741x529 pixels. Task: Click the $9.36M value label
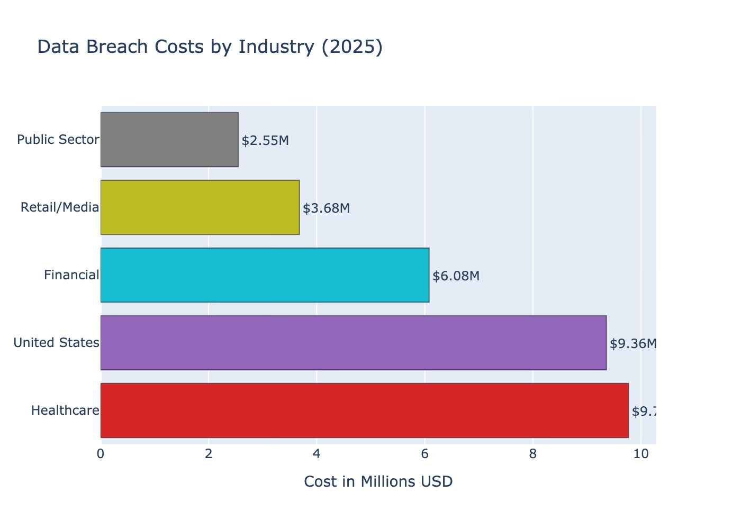[632, 344]
